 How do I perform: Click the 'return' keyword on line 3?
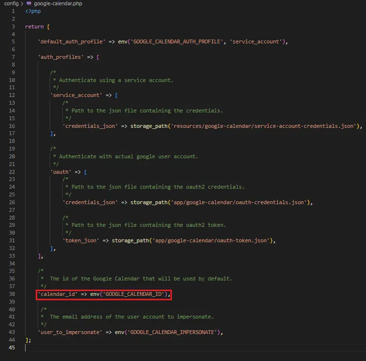pyautogui.click(x=34, y=27)
